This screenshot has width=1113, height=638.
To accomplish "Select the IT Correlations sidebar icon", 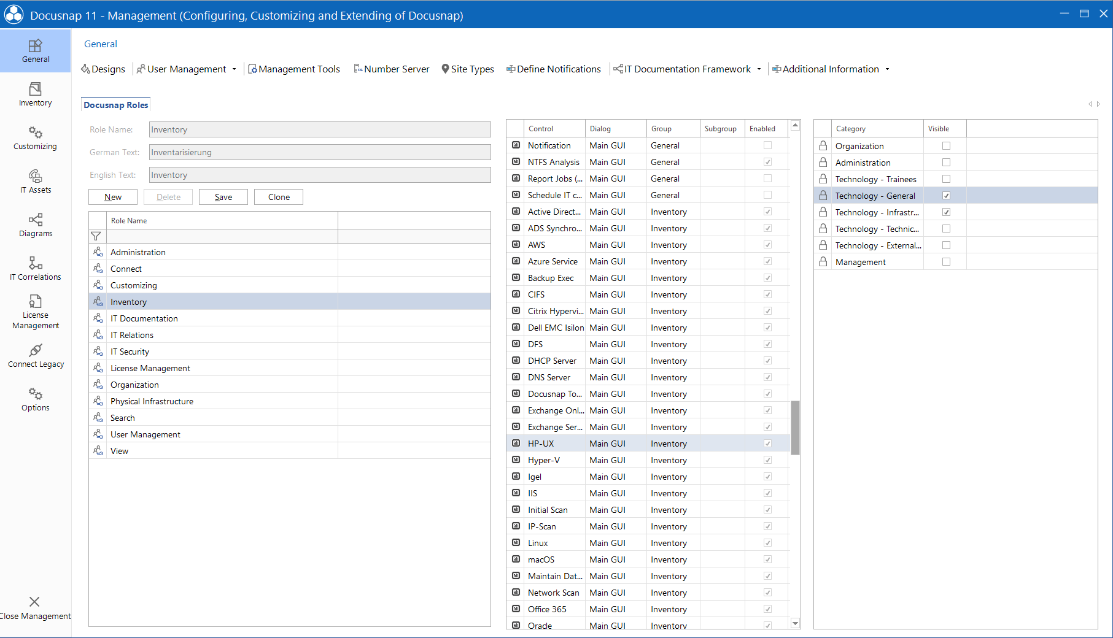I will (x=35, y=268).
